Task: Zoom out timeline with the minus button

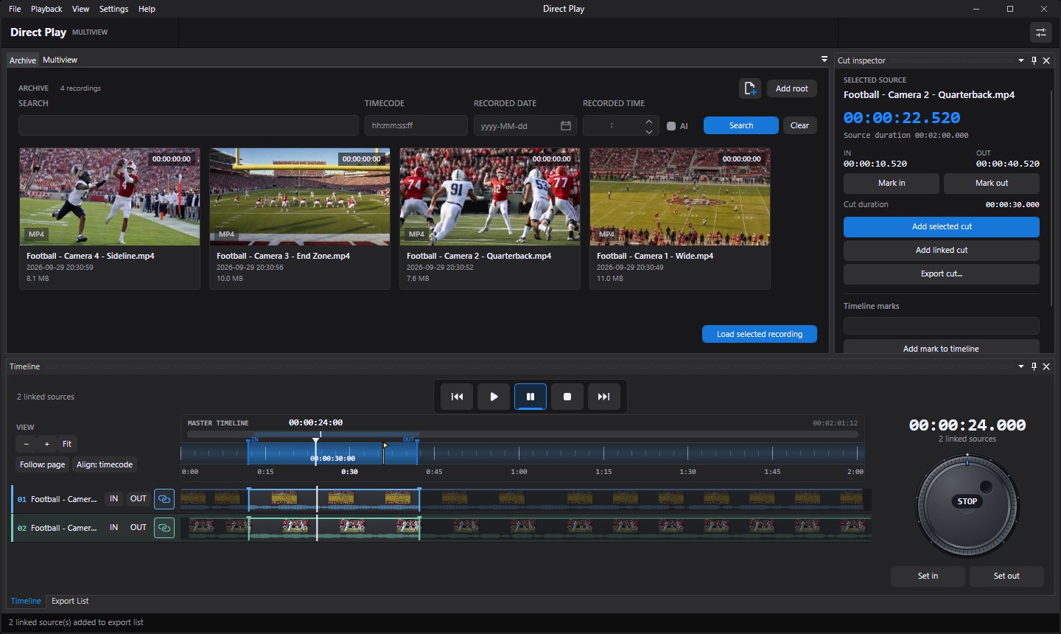Action: [x=27, y=444]
